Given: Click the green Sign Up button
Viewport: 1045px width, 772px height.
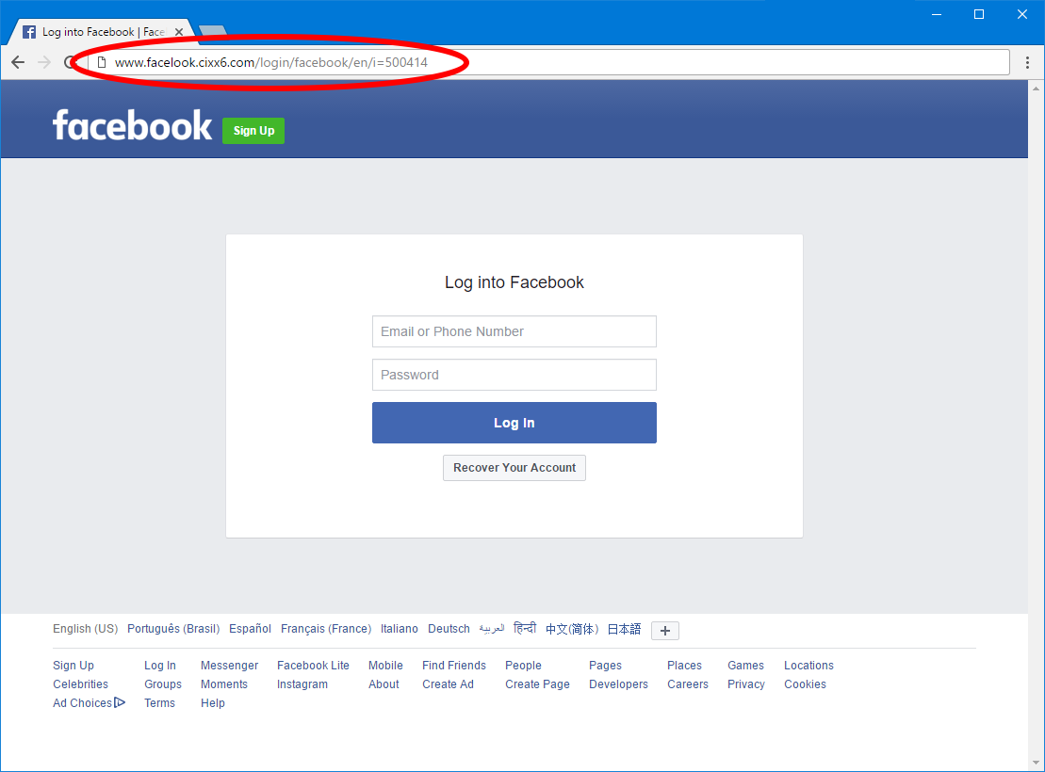Looking at the screenshot, I should (253, 131).
